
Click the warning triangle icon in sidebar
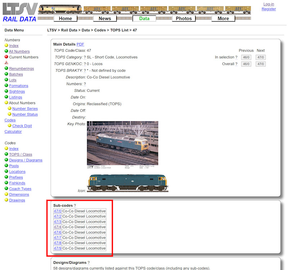(6, 63)
